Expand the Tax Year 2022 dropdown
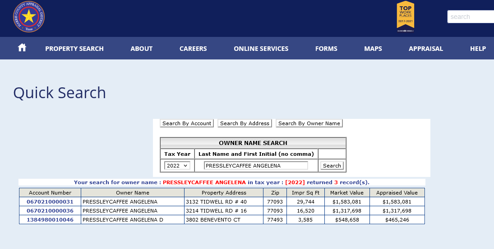Viewport: 494px width, 249px height. point(177,166)
